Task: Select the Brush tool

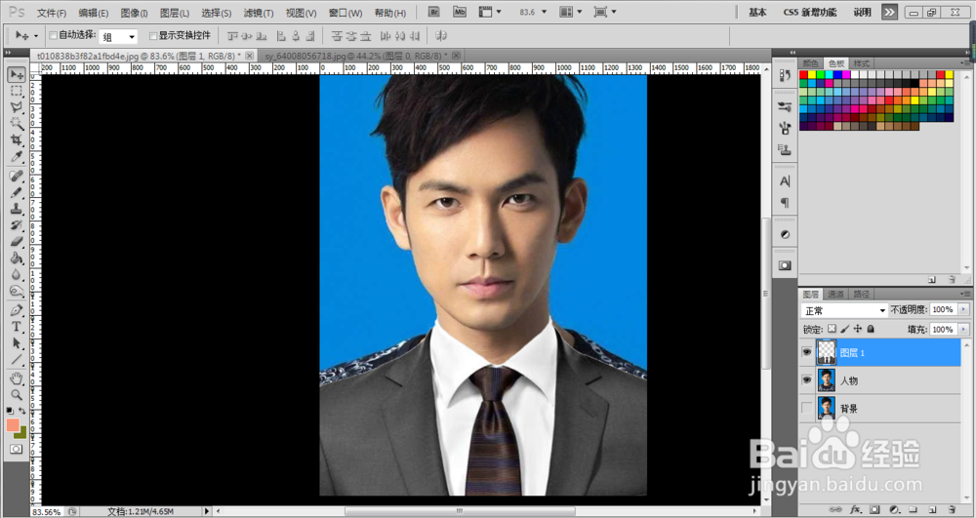Action: (17, 193)
